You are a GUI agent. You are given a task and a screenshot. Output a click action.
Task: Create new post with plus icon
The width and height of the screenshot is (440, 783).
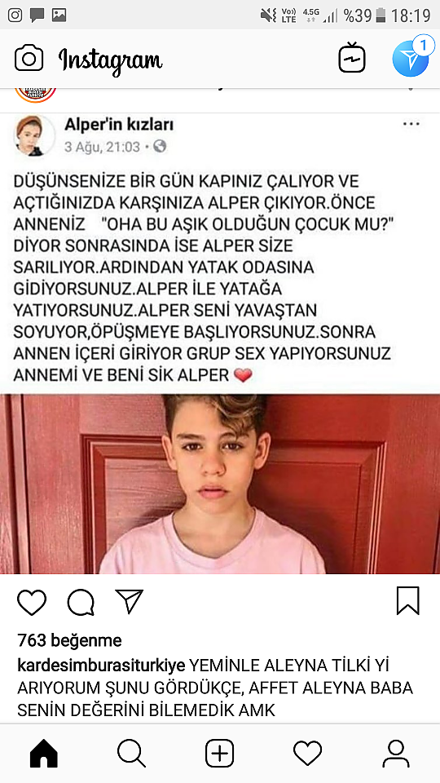pyautogui.click(x=219, y=753)
